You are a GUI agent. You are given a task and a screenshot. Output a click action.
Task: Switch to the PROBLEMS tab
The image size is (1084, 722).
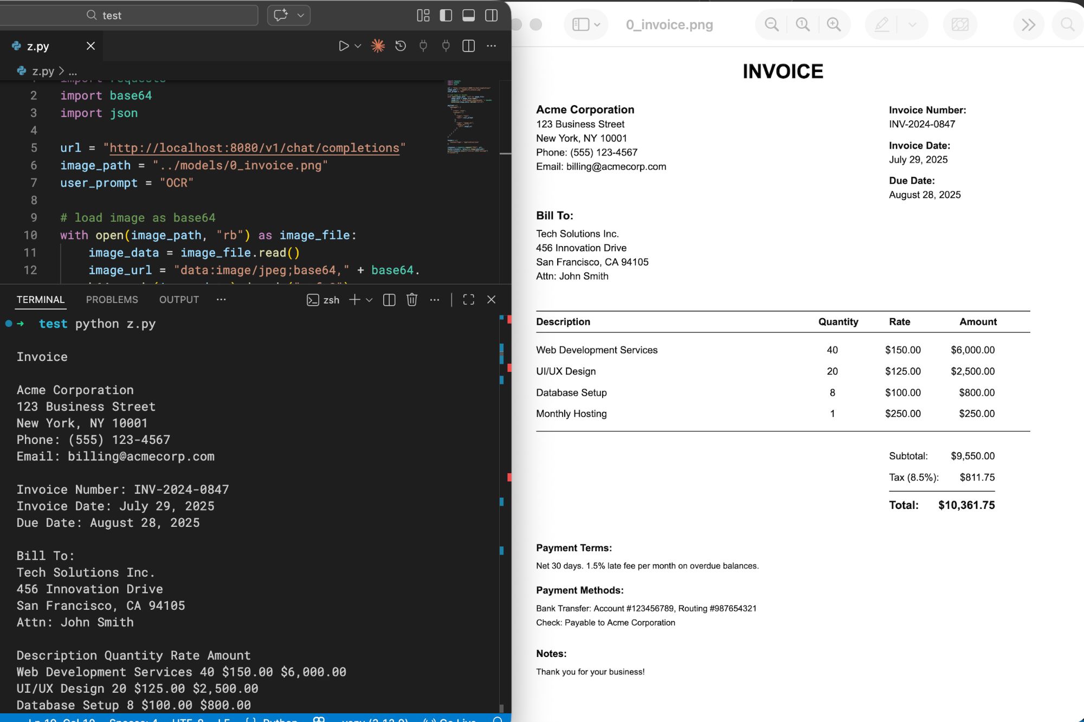coord(112,299)
